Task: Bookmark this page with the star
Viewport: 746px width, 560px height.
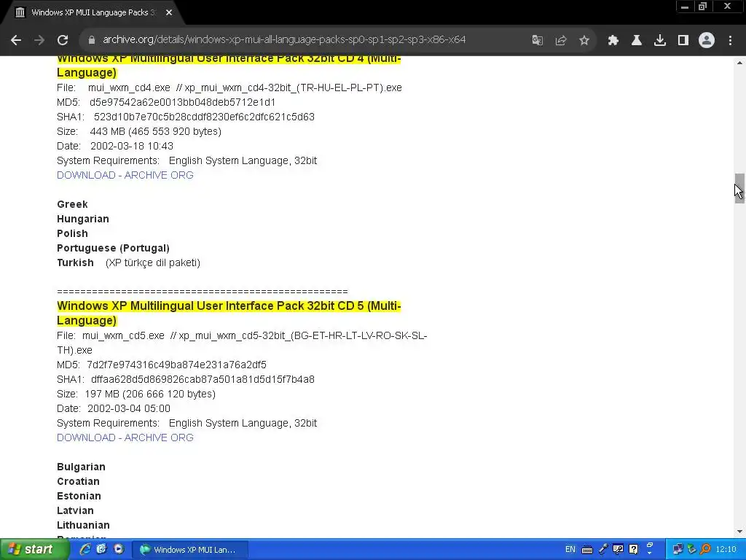Action: 584,40
